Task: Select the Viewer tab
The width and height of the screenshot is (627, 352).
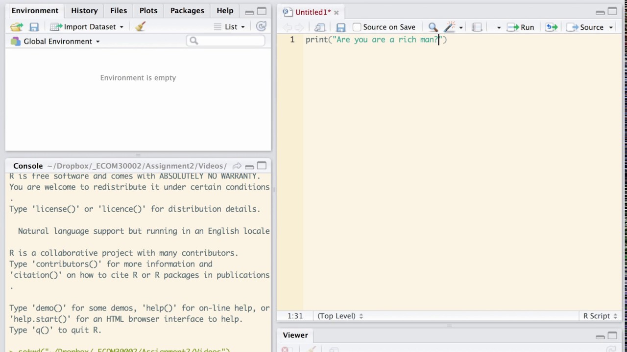Action: click(x=295, y=335)
